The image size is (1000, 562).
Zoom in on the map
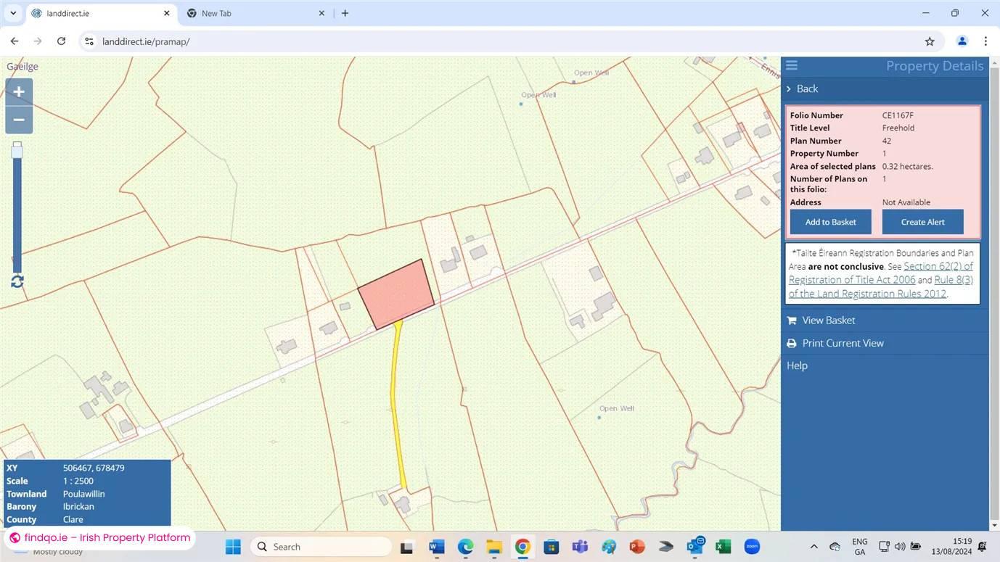coord(18,91)
